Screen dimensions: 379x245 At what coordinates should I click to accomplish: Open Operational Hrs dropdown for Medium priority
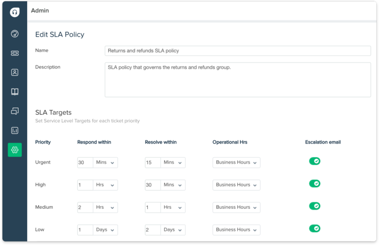(x=236, y=207)
